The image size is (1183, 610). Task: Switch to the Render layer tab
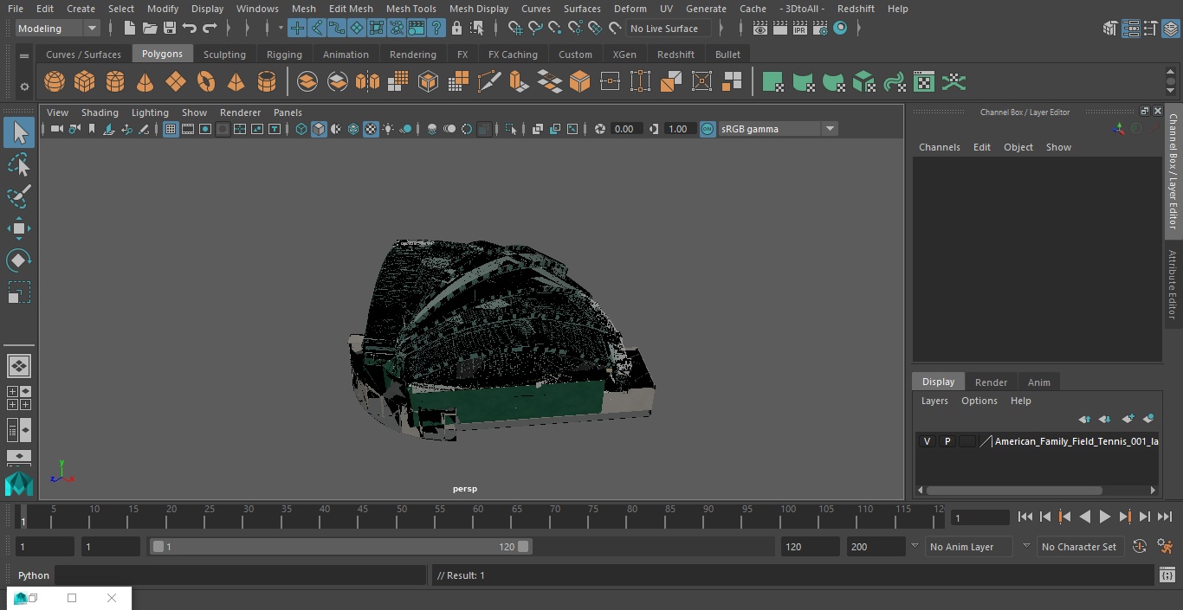[x=991, y=382]
